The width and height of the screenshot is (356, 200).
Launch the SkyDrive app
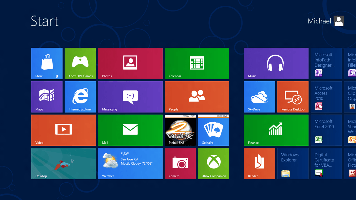259,97
